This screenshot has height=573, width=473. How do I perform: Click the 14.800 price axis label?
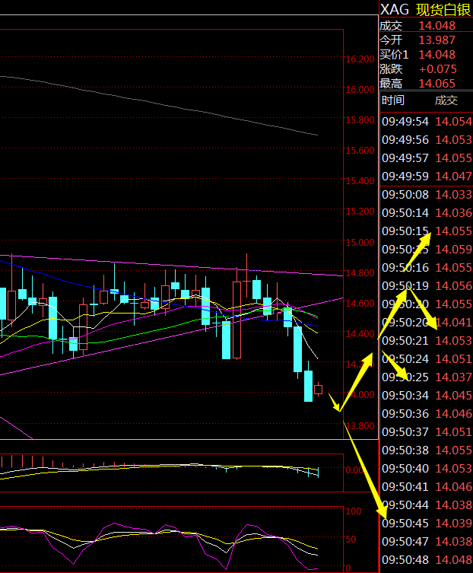360,272
